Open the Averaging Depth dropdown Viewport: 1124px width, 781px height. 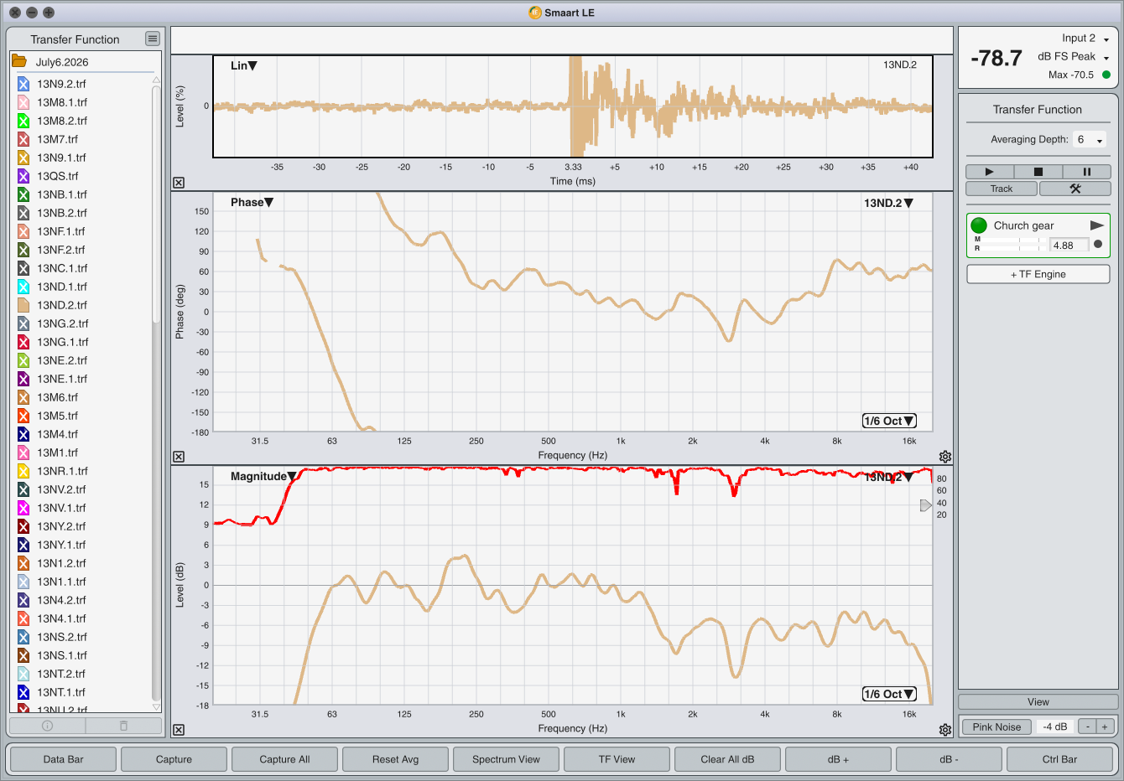click(x=1090, y=140)
